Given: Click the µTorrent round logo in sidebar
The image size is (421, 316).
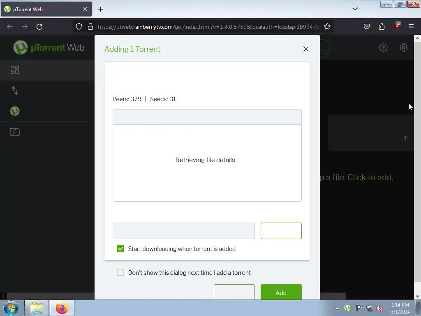Looking at the screenshot, I should [15, 111].
